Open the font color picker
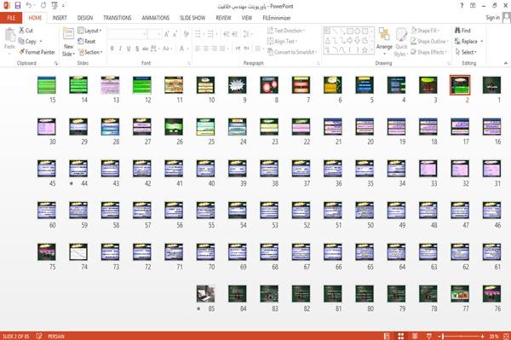This screenshot has width=511, height=340. coord(184,49)
